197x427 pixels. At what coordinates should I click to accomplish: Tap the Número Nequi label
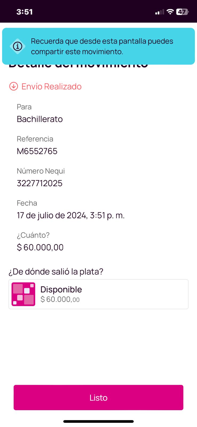pos(41,171)
